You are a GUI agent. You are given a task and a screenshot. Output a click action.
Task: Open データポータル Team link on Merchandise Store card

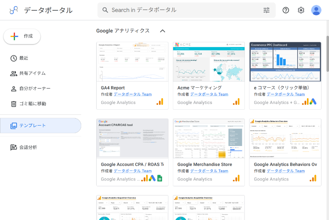pos(209,171)
